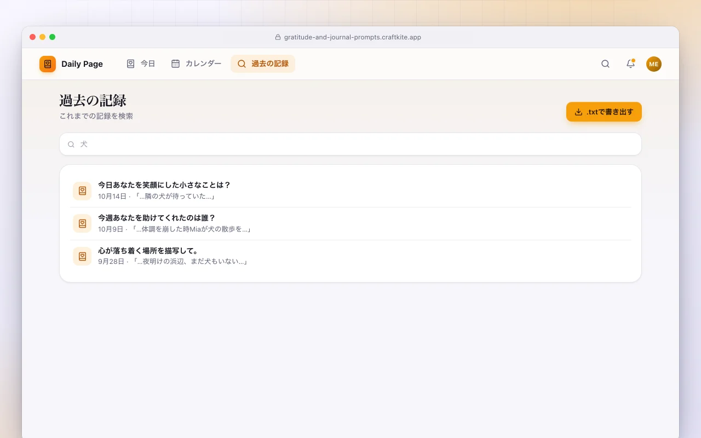Open entry 今週あなたを助けてくれたのは誰？
Viewport: 701px width, 438px height.
click(350, 223)
